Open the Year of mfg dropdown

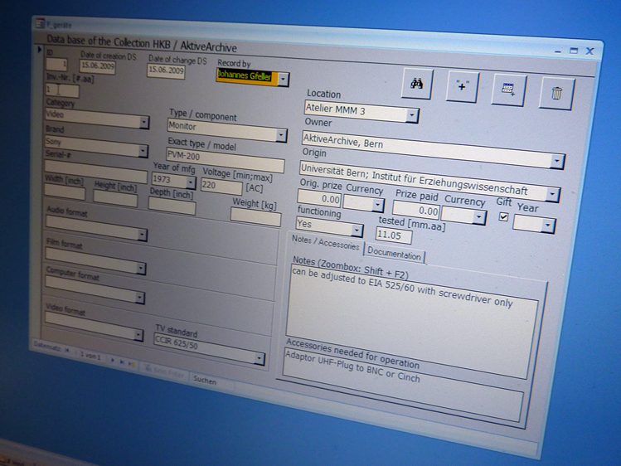[x=191, y=182]
